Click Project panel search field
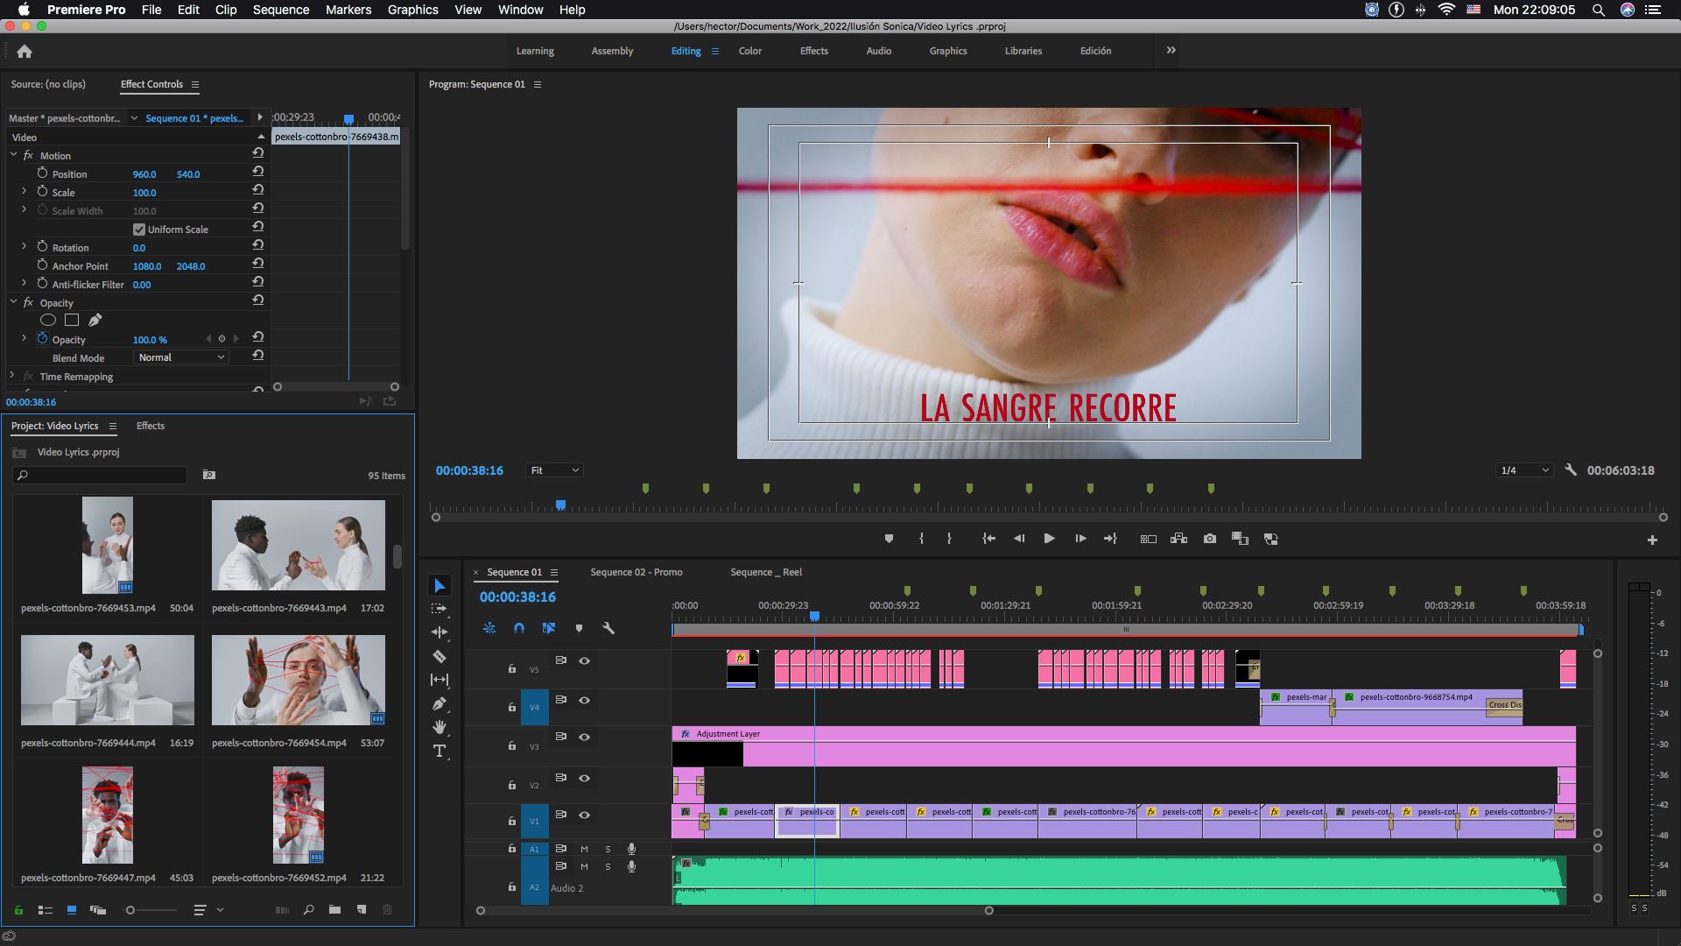The image size is (1681, 946). click(101, 475)
